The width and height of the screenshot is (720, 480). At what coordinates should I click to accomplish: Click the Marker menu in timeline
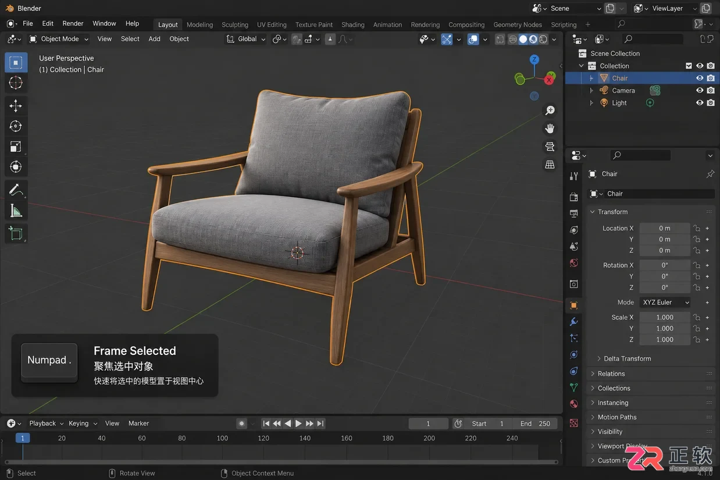[x=138, y=424]
